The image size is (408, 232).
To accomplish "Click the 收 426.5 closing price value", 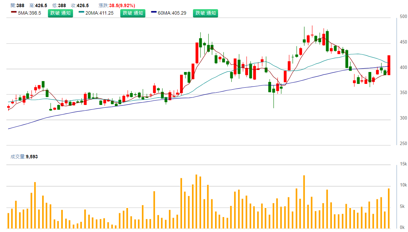I will [83, 5].
